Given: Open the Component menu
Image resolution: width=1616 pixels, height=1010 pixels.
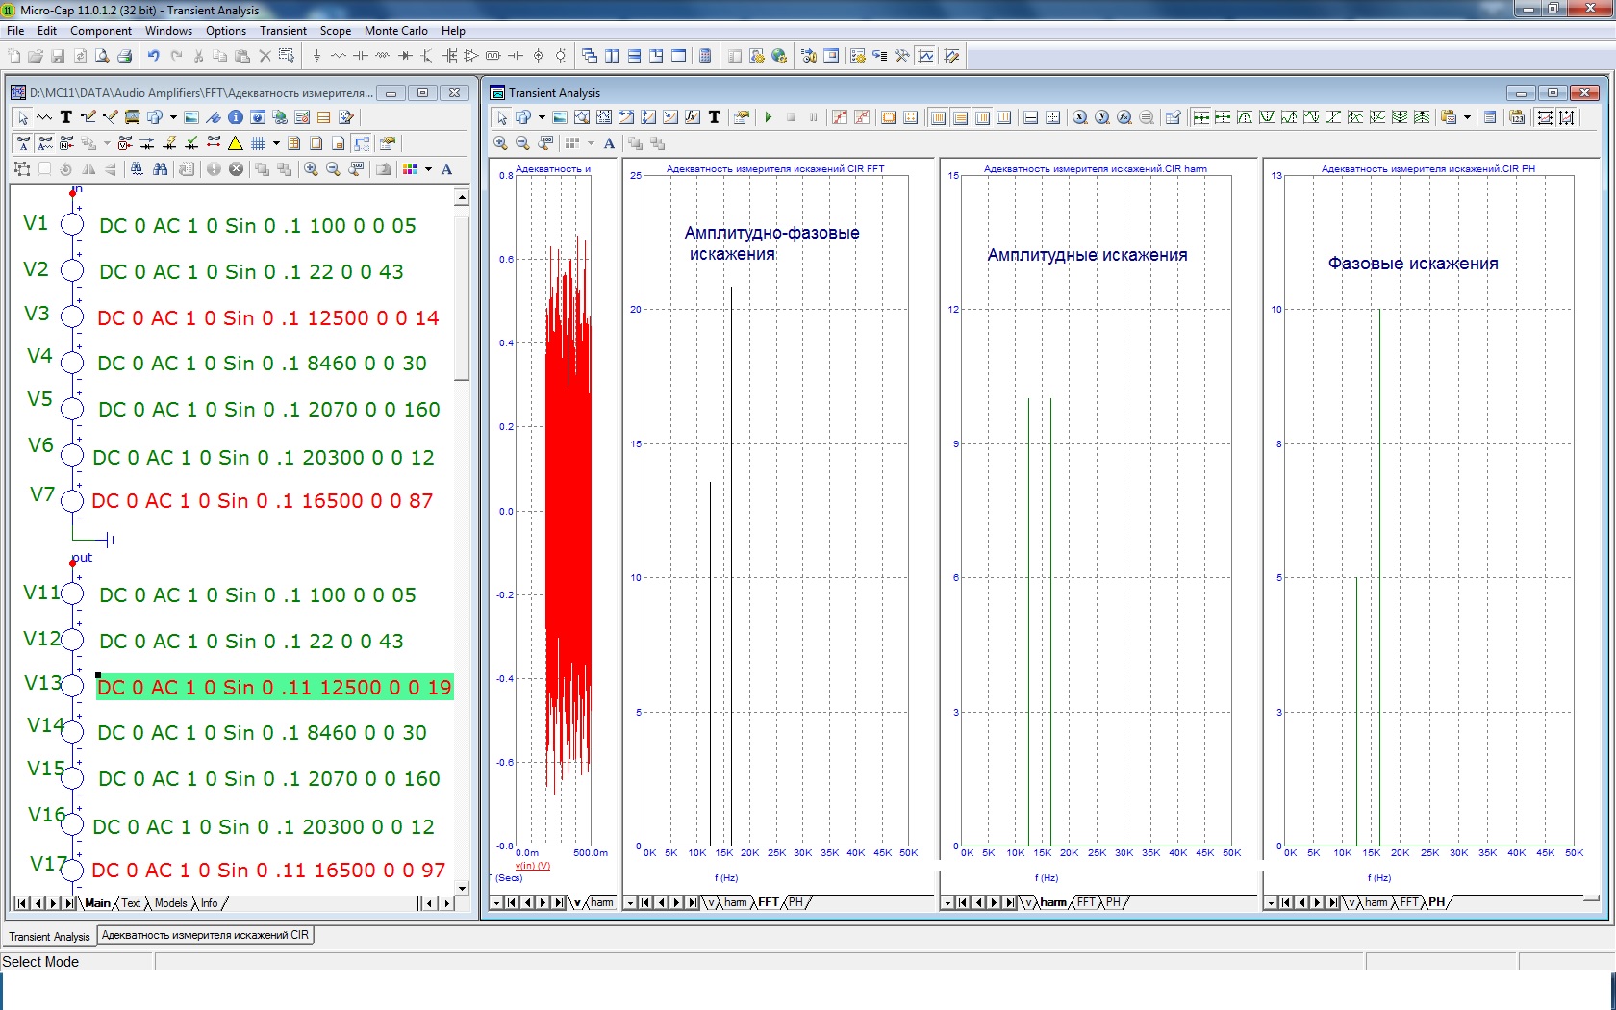Looking at the screenshot, I should pyautogui.click(x=100, y=31).
